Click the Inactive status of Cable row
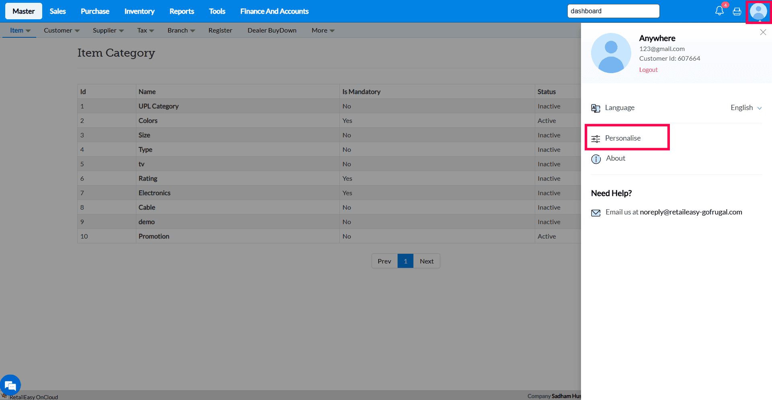 click(549, 207)
